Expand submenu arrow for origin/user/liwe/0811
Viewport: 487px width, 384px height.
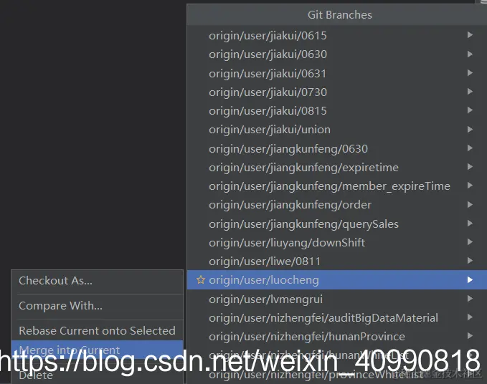click(470, 261)
